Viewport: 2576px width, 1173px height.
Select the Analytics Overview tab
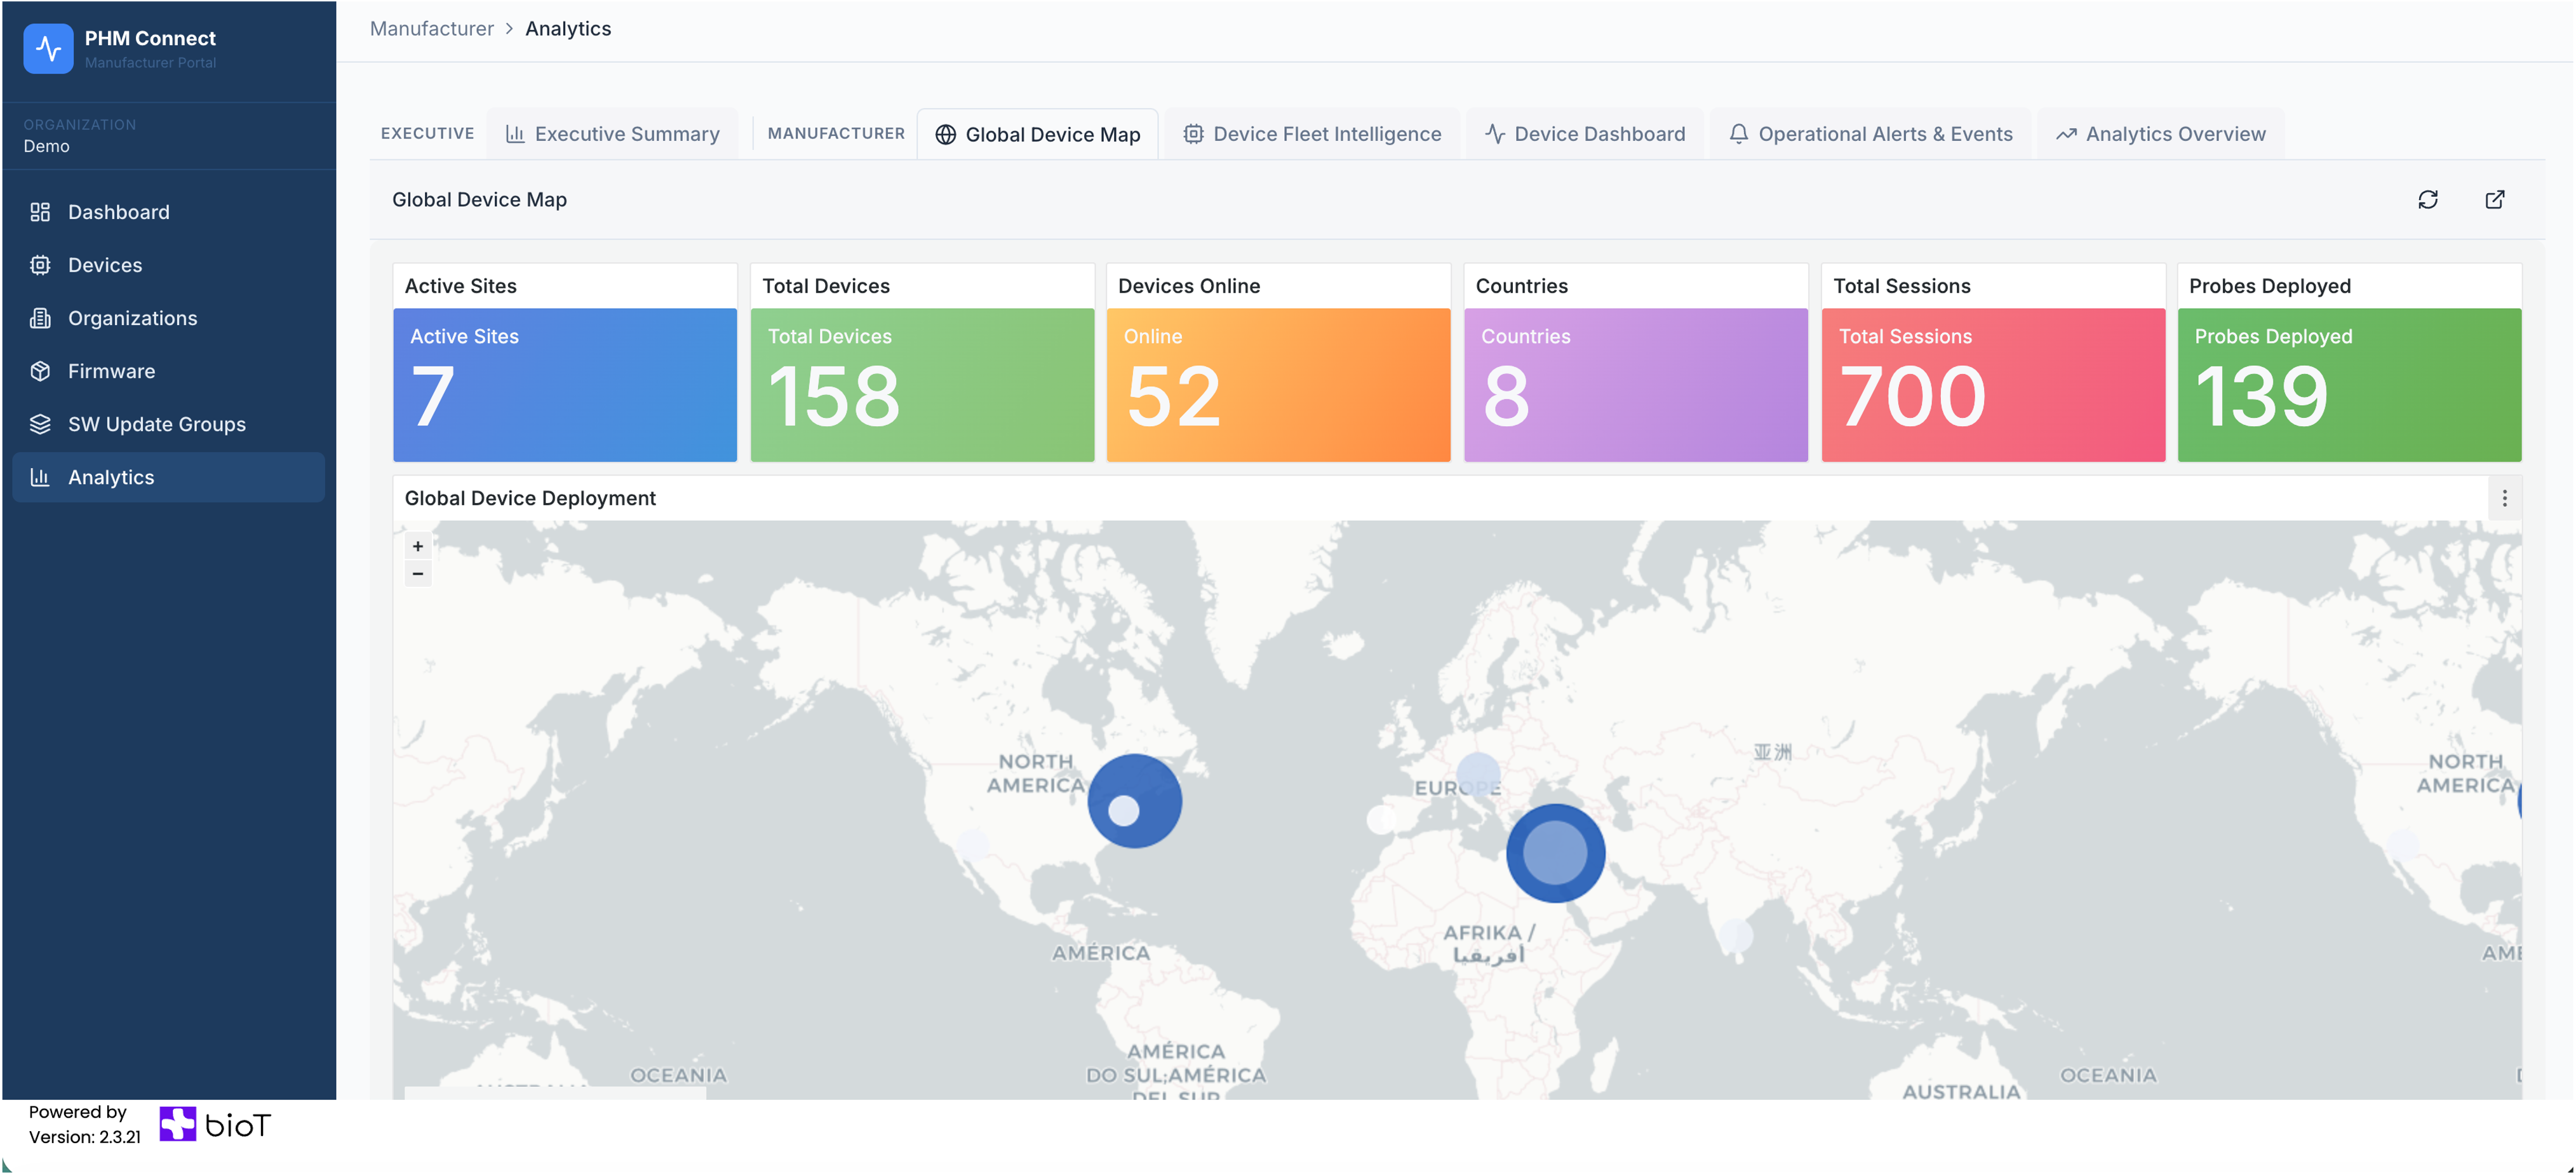pyautogui.click(x=2160, y=134)
